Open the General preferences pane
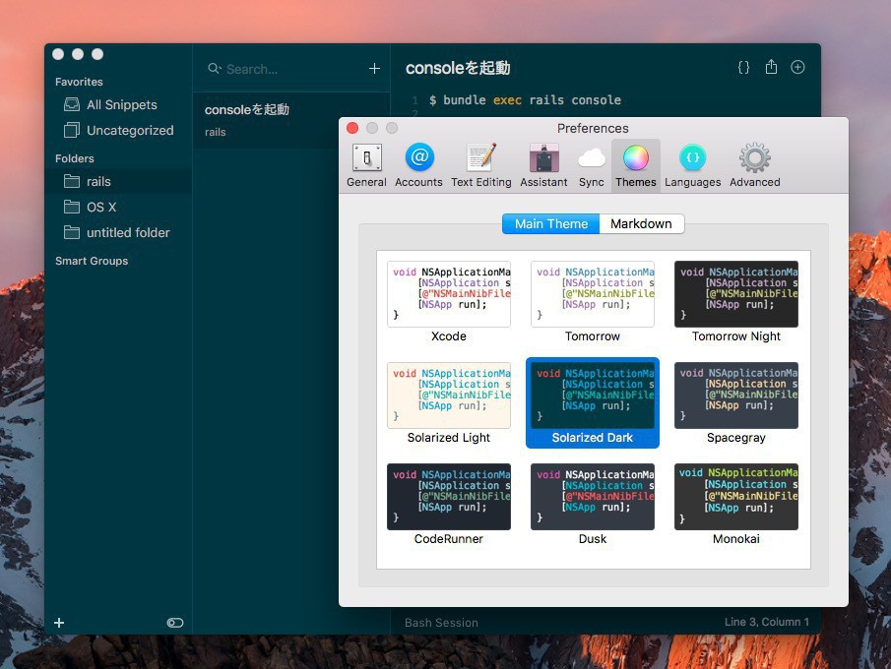 [366, 164]
